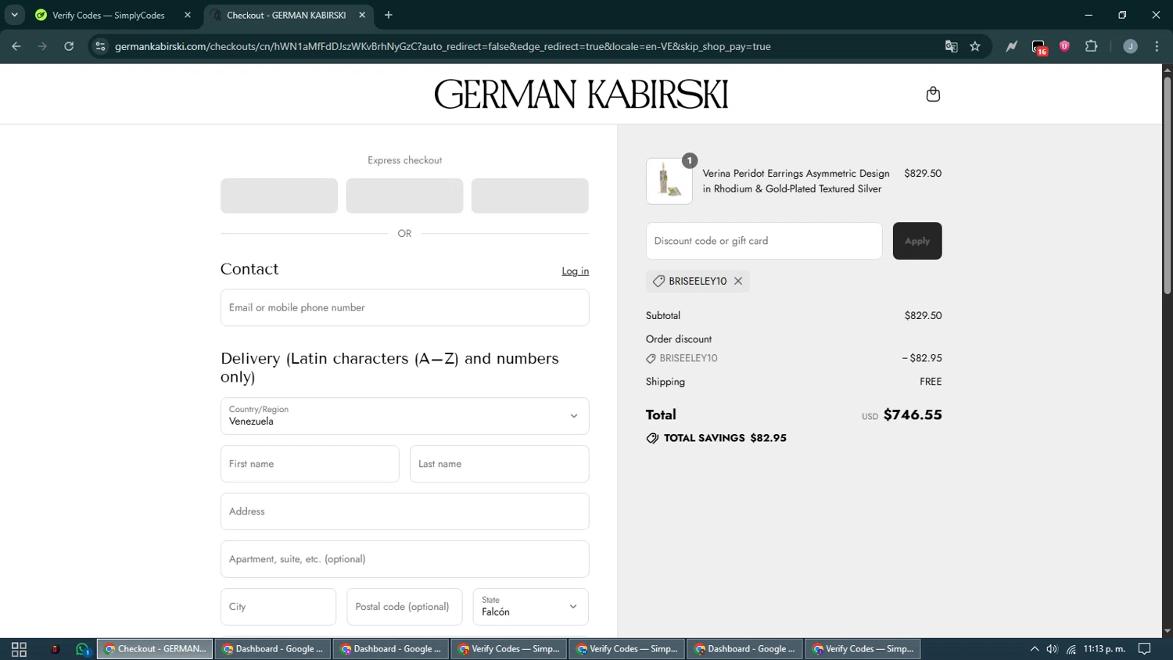Open a new browser tab
Image resolution: width=1173 pixels, height=660 pixels.
(x=389, y=15)
